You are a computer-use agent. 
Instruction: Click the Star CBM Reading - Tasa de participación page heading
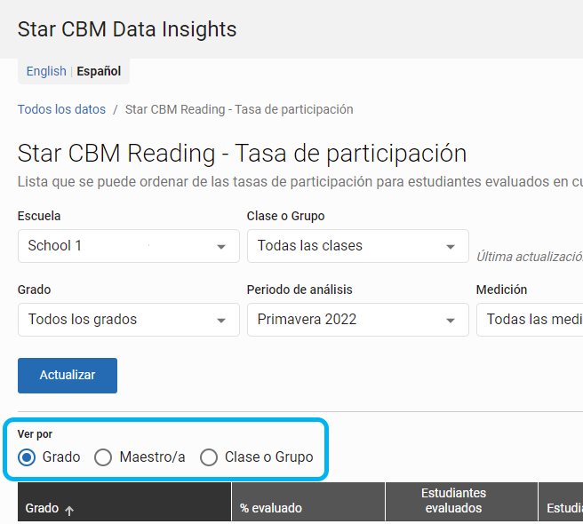click(242, 153)
